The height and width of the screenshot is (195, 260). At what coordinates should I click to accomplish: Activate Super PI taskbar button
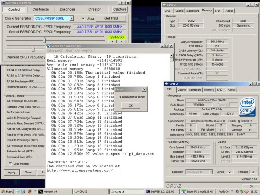click(198, 192)
